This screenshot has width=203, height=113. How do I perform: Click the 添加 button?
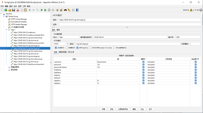click(112, 109)
